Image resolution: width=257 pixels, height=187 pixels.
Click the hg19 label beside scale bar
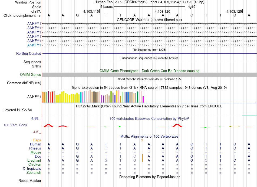pyautogui.click(x=192, y=7)
